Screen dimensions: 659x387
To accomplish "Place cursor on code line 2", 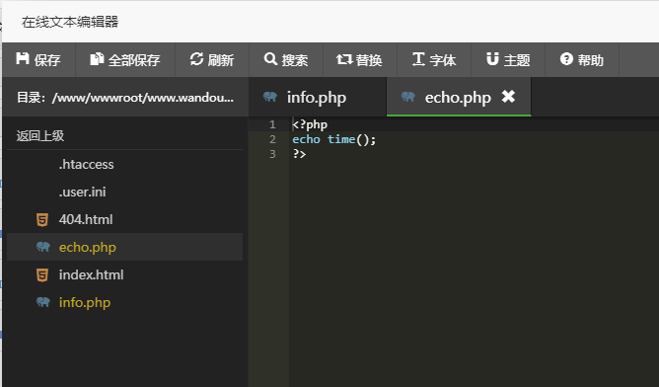I will click(474, 139).
